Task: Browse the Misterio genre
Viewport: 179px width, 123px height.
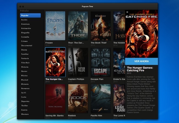Action: coord(25,84)
